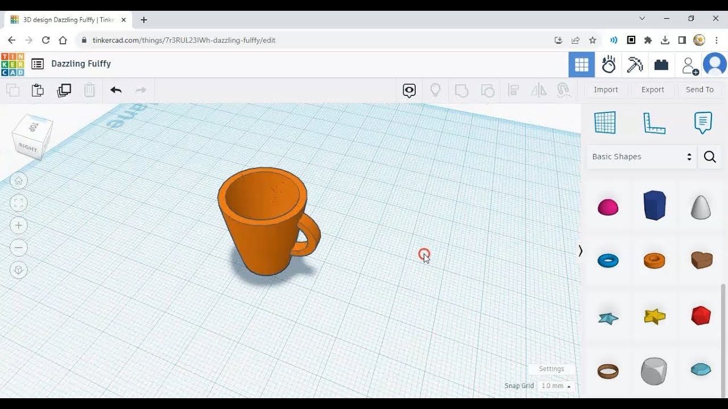
Task: Click the Home view button
Action: click(19, 181)
